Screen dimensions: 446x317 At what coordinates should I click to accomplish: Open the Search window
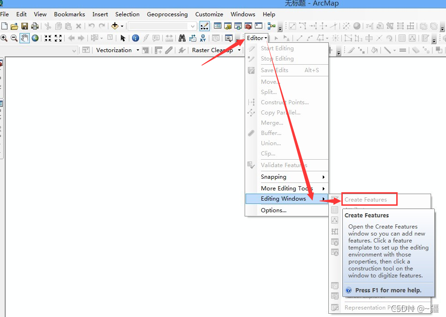click(x=238, y=26)
